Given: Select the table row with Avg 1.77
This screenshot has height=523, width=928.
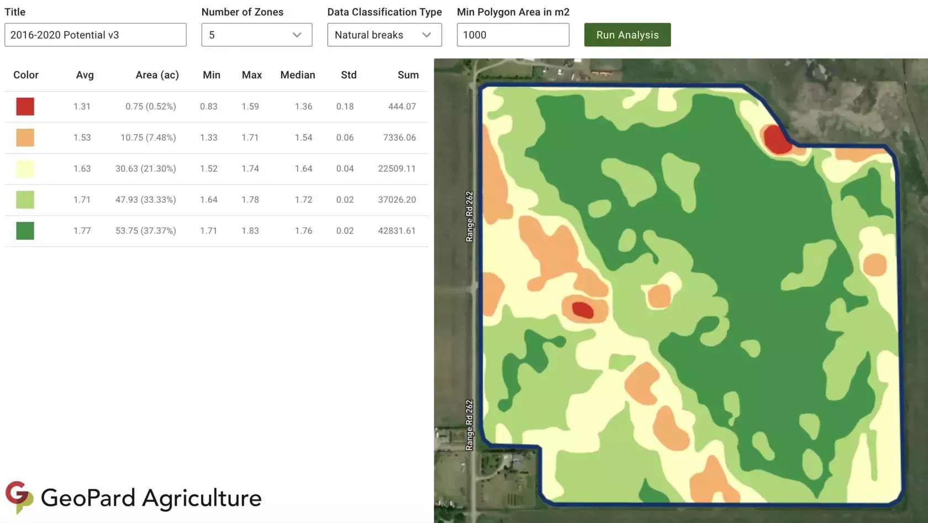Looking at the screenshot, I should point(215,230).
